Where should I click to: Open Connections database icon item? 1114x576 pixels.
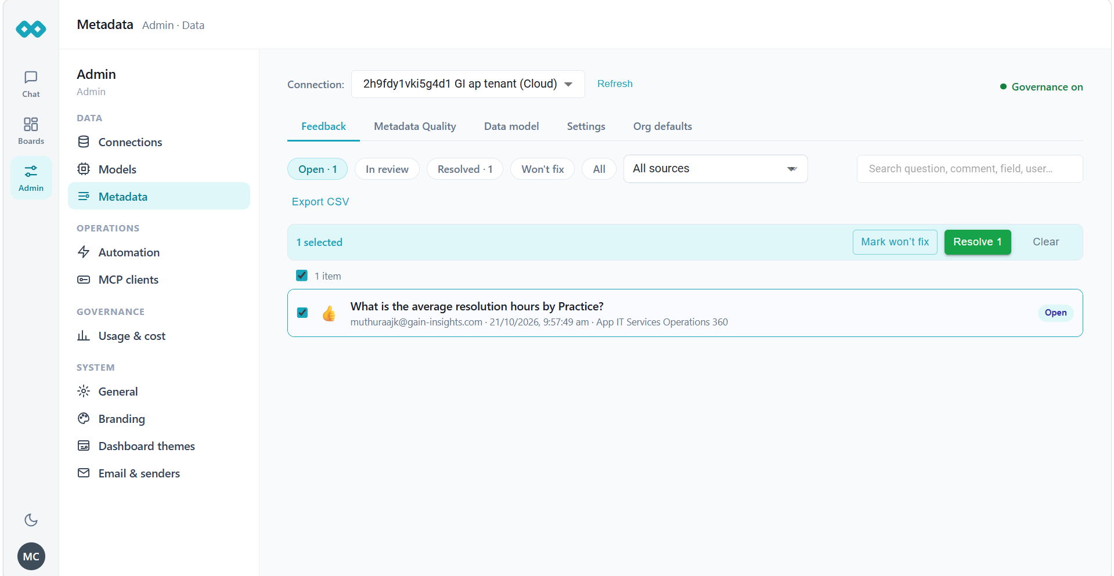(x=158, y=142)
